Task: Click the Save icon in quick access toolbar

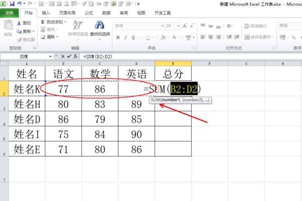Action: click(12, 4)
